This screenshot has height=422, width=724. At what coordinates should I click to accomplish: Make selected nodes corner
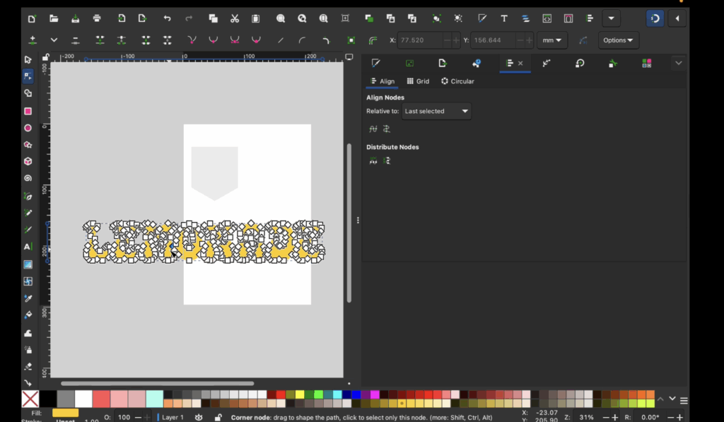192,40
